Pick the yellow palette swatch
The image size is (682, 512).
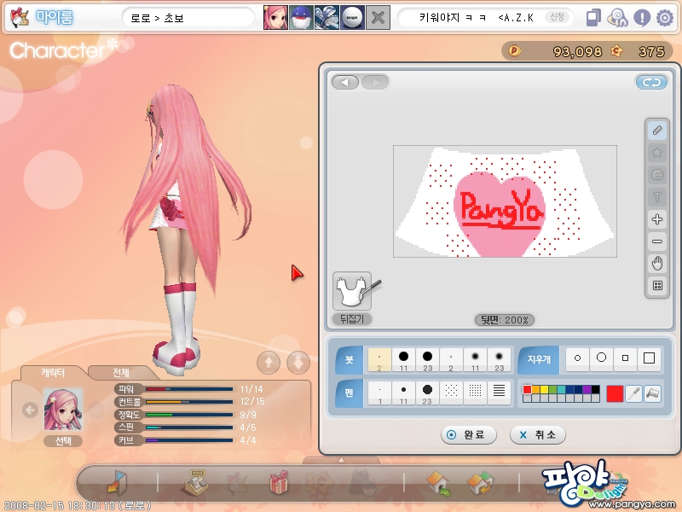tap(544, 389)
